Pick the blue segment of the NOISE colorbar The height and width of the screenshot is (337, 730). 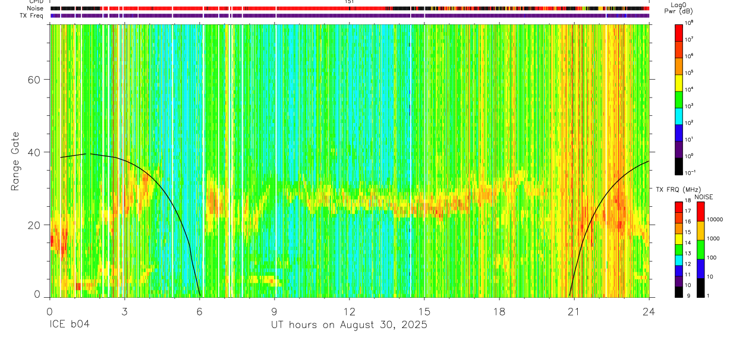click(701, 269)
